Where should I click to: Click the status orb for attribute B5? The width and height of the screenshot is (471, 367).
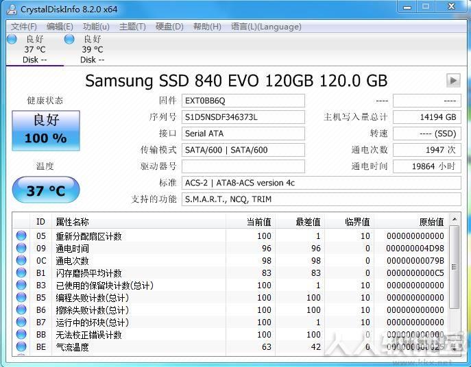point(21,297)
